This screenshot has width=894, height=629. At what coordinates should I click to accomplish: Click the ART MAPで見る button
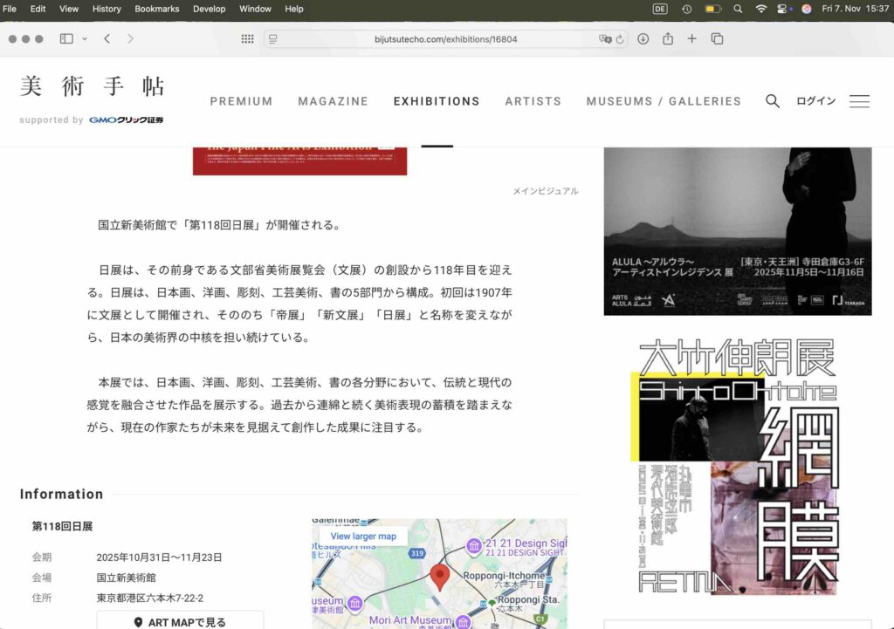[178, 621]
